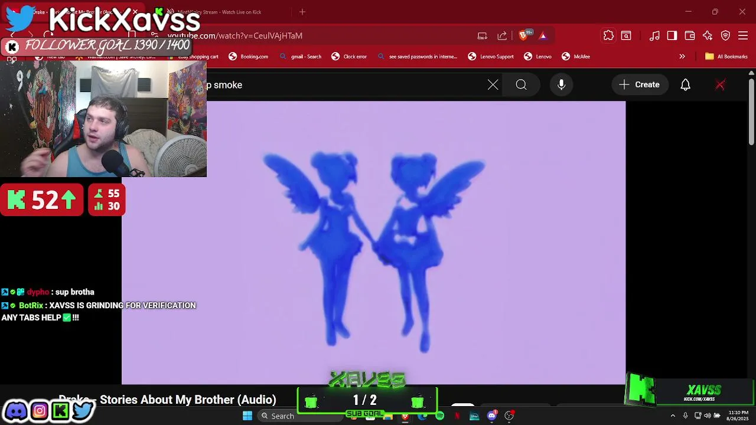Toggle the browser sidebar panel icon
Screen dimensions: 756x425
click(672, 35)
